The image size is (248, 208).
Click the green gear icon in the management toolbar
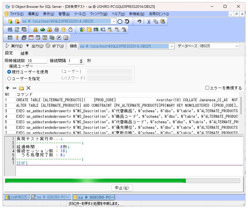[x=42, y=30]
